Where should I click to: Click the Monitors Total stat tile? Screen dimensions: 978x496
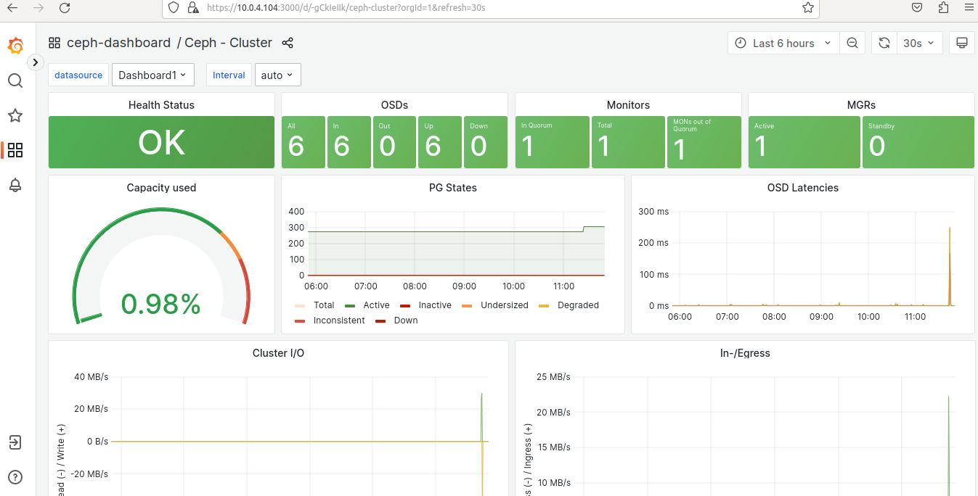click(628, 142)
